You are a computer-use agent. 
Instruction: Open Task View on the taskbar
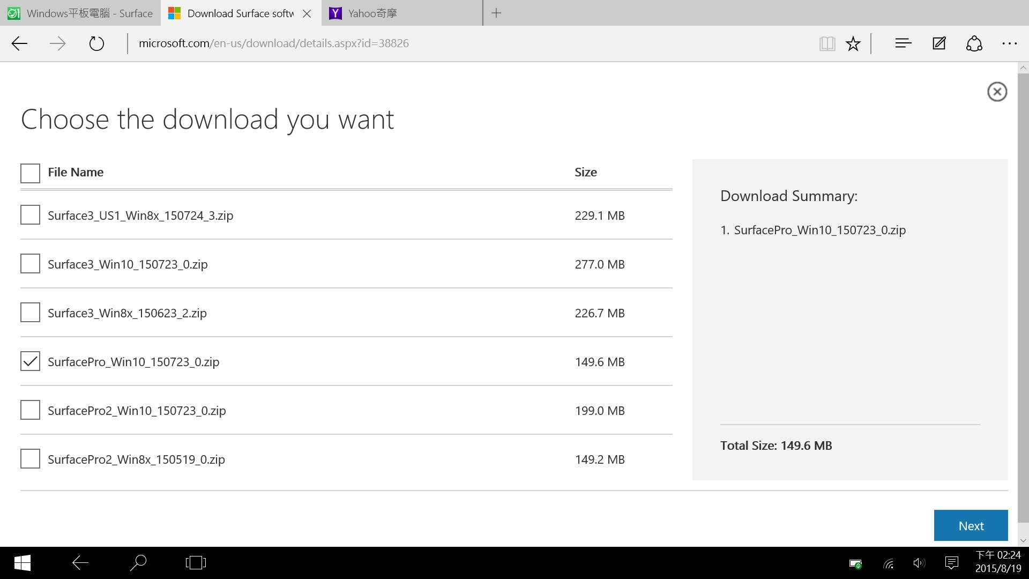point(196,563)
